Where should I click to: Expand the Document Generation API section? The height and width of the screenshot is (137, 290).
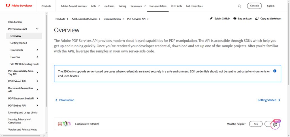[x=37, y=90]
